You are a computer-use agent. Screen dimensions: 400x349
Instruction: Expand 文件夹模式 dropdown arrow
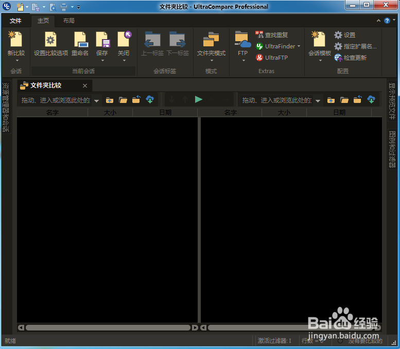pyautogui.click(x=212, y=60)
